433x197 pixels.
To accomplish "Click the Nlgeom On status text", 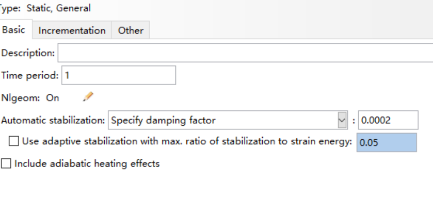I will click(x=53, y=98).
